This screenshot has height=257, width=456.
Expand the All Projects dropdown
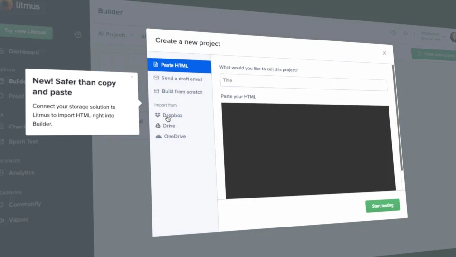(x=116, y=34)
